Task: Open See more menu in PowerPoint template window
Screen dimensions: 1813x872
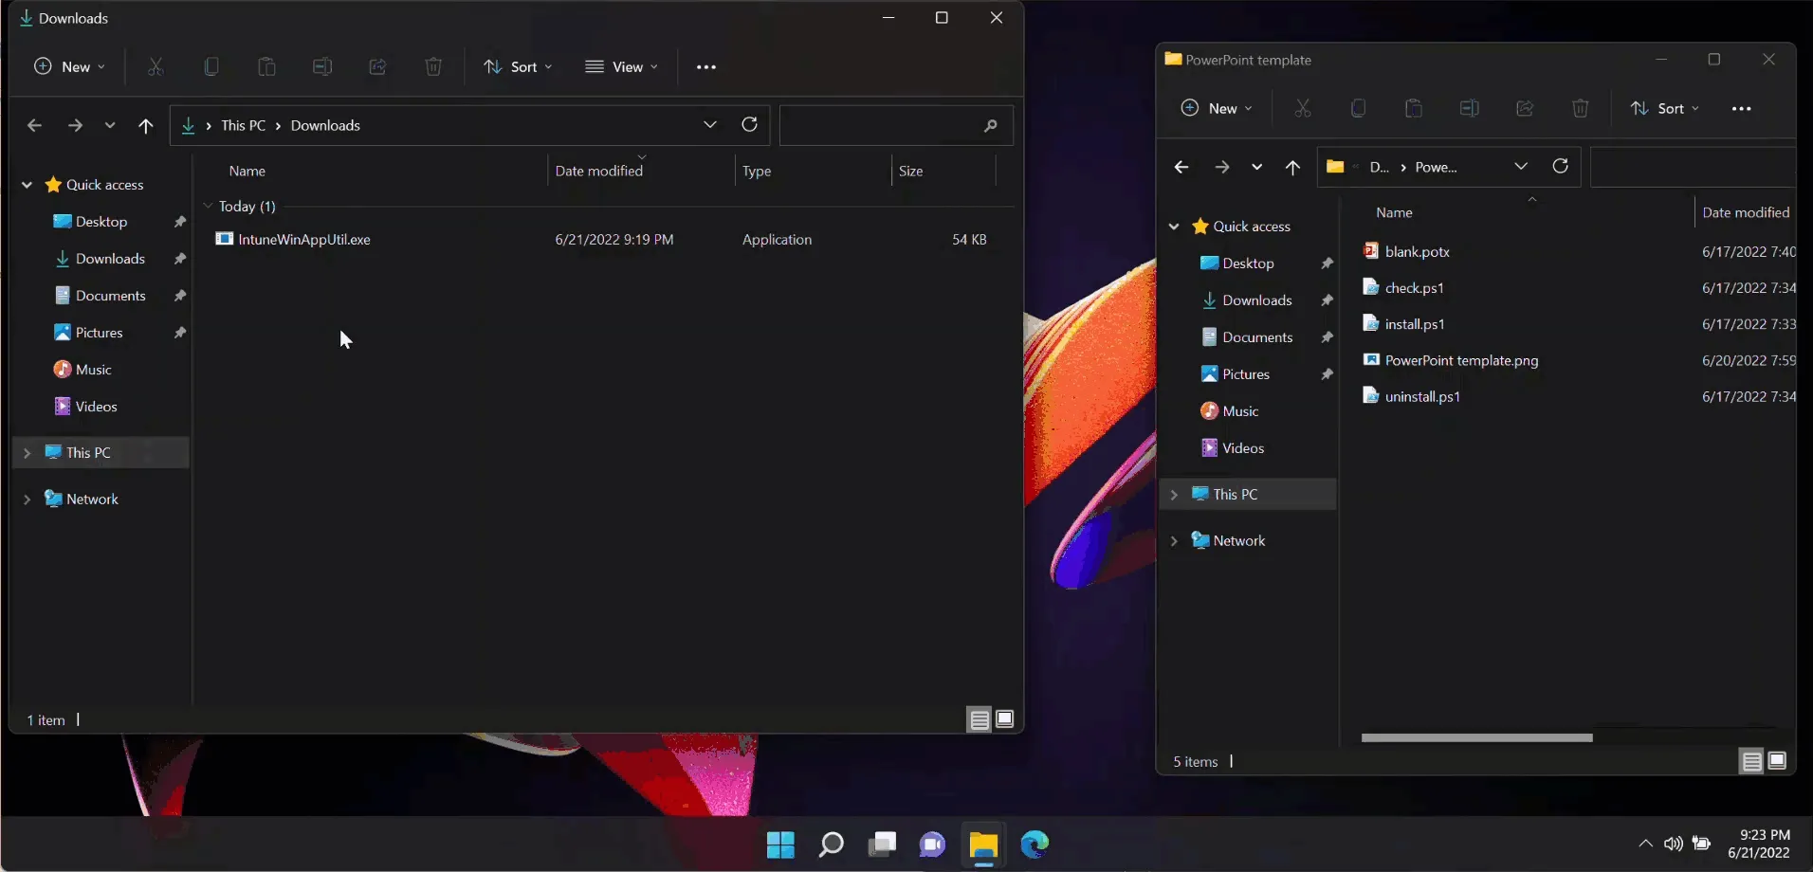Action: point(1741,108)
